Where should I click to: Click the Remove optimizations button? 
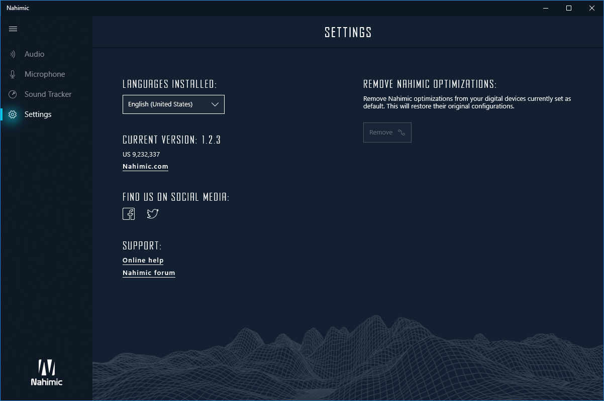[387, 132]
